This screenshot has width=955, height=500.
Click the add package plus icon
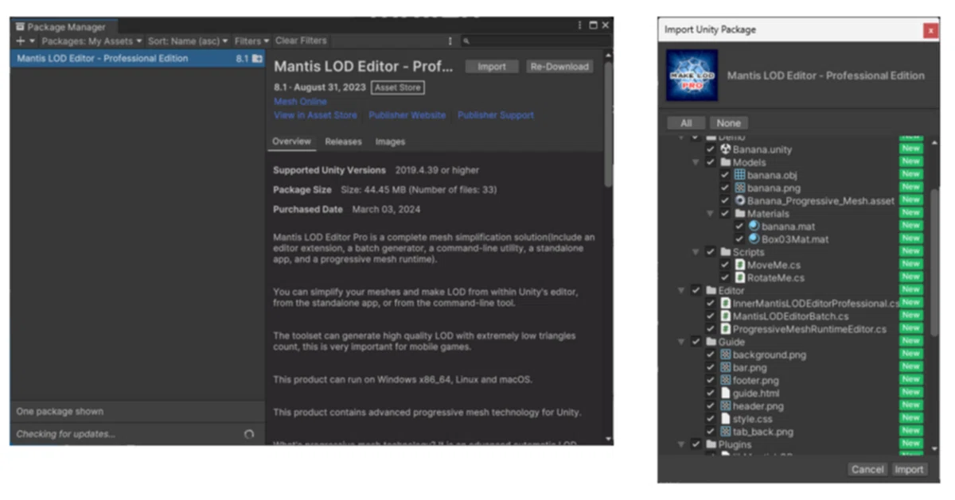21,41
